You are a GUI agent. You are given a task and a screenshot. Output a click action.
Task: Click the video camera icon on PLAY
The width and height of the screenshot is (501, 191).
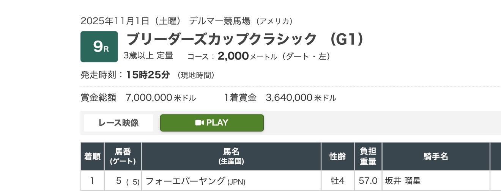tap(200, 123)
